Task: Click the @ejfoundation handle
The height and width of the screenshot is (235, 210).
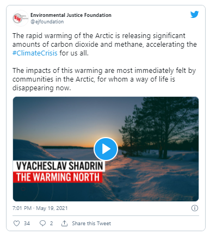Action: 47,22
